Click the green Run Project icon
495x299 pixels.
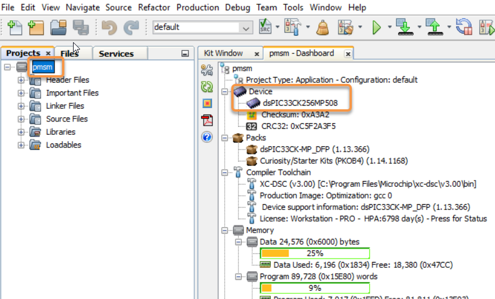376,27
